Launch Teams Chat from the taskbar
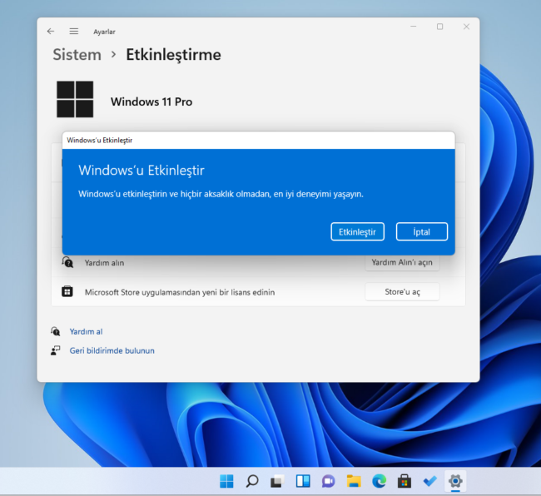 [x=328, y=481]
